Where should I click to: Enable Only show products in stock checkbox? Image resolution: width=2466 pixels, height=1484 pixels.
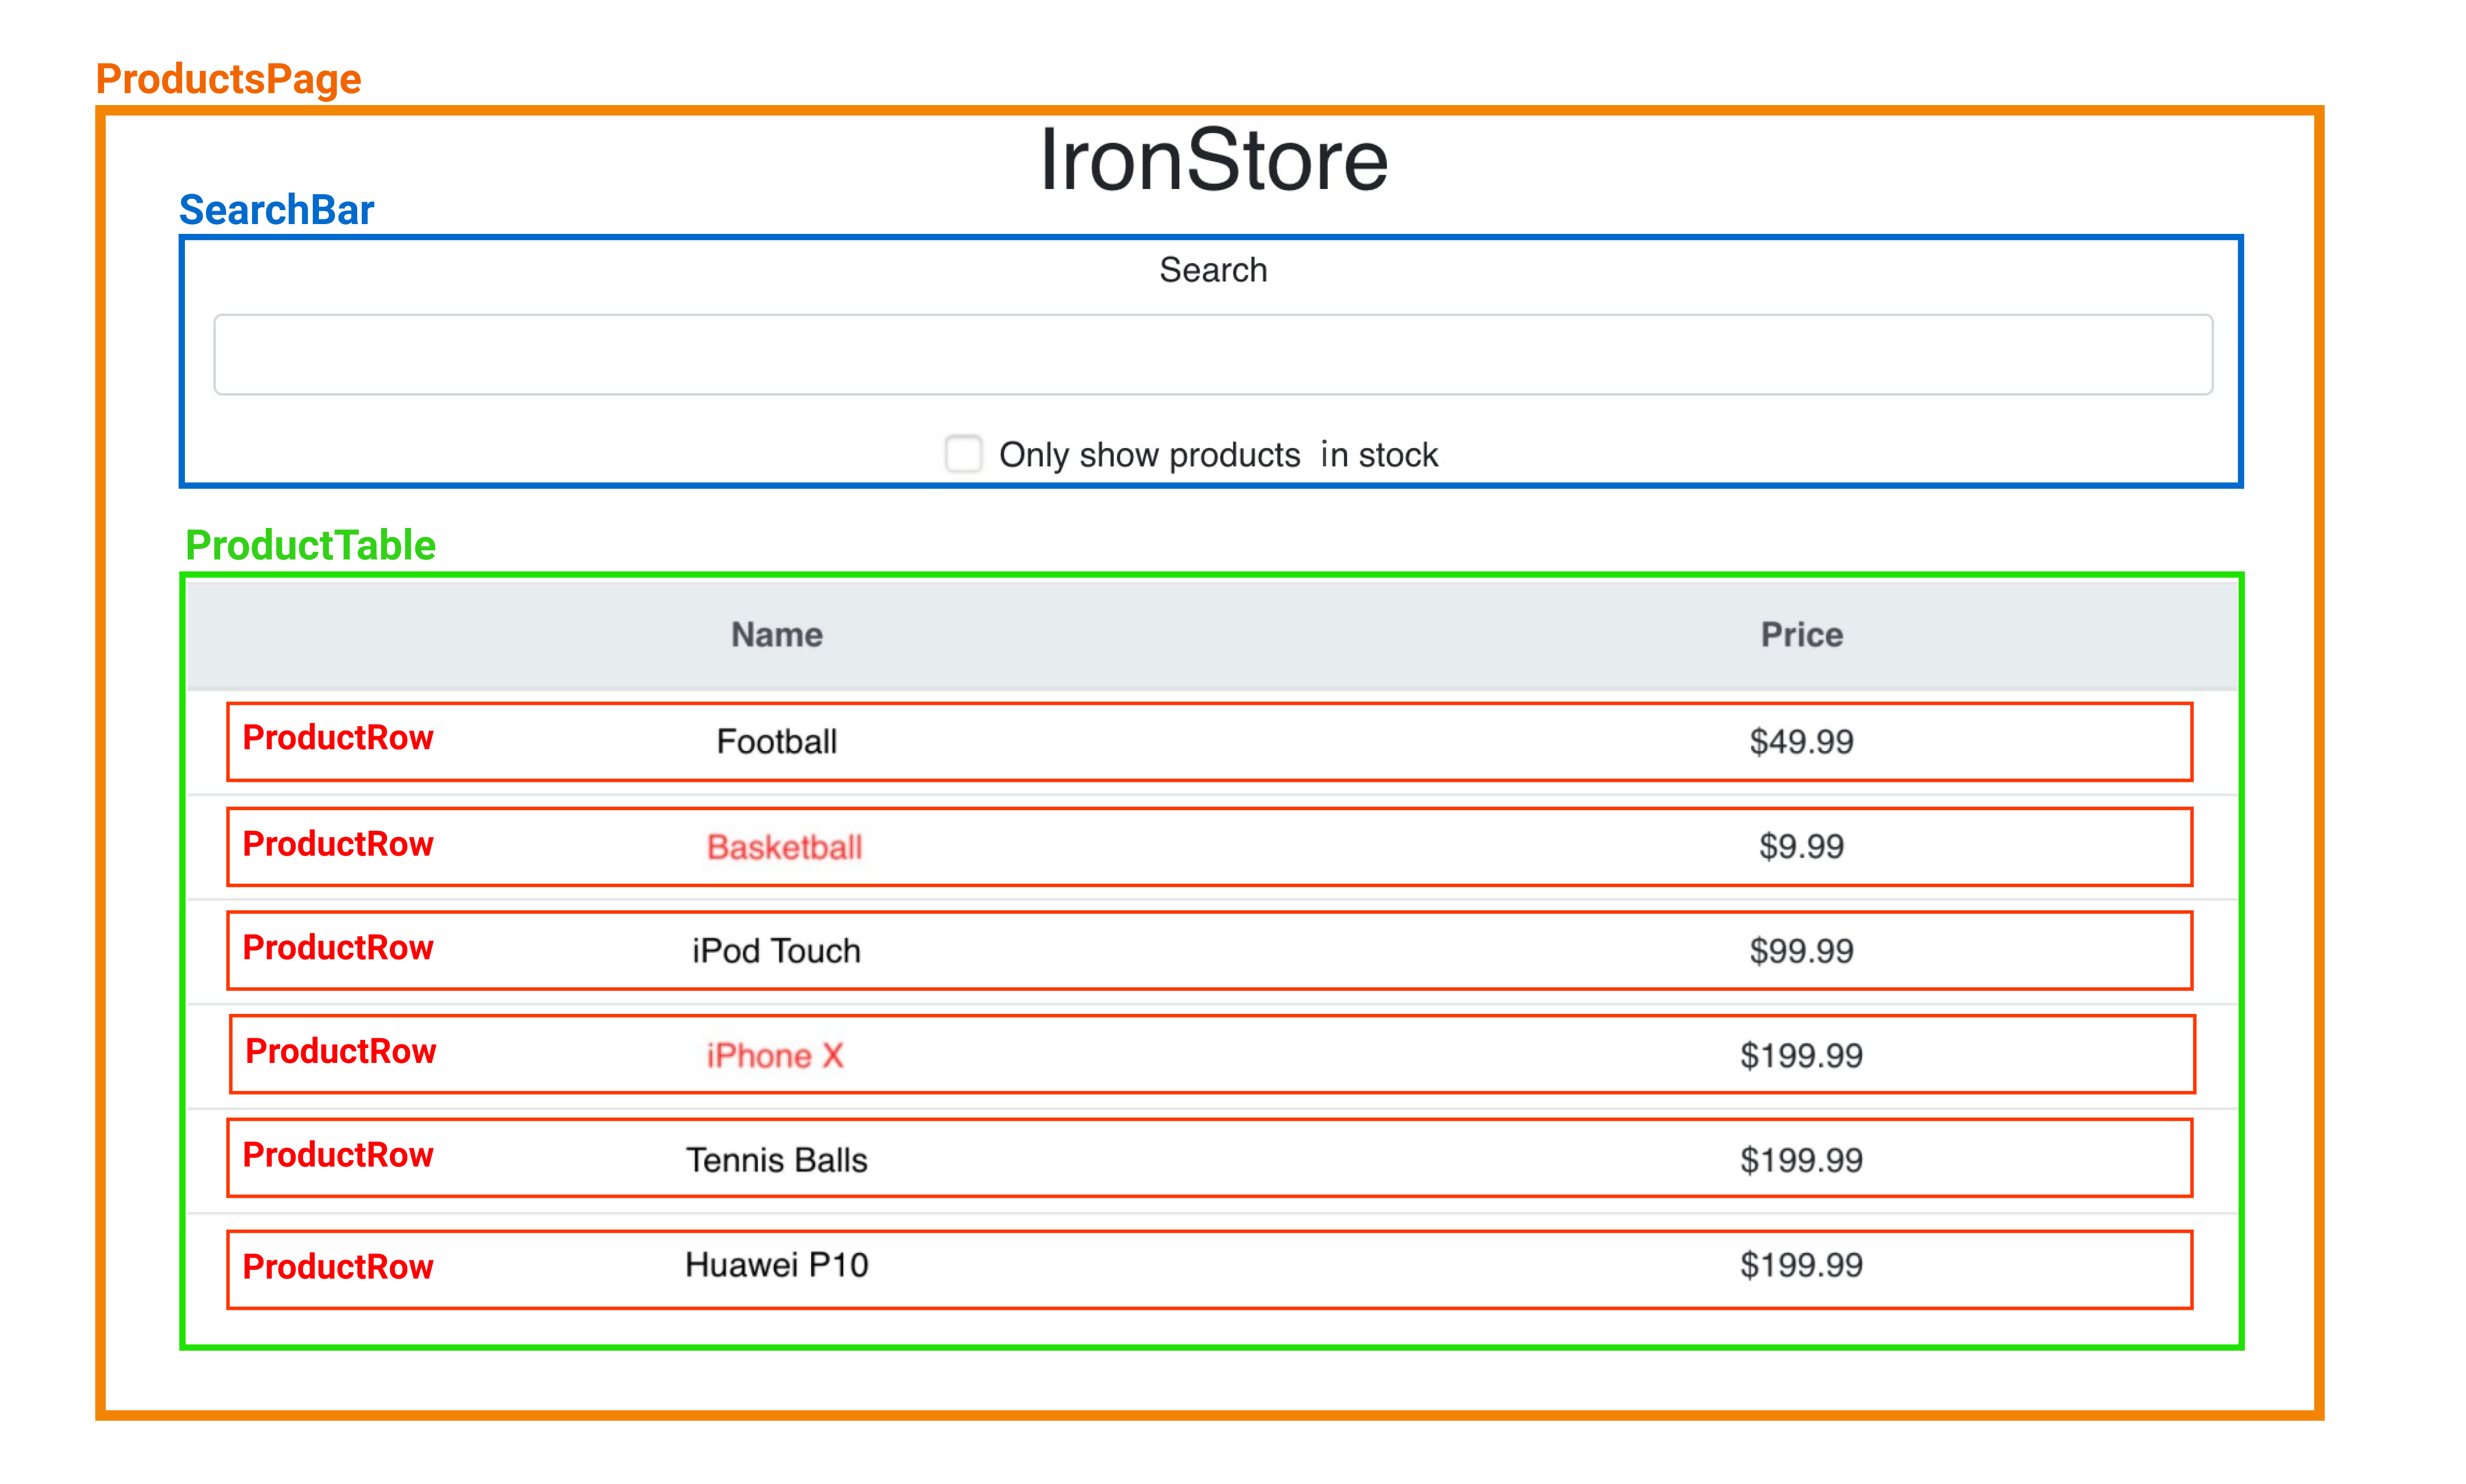pos(963,453)
